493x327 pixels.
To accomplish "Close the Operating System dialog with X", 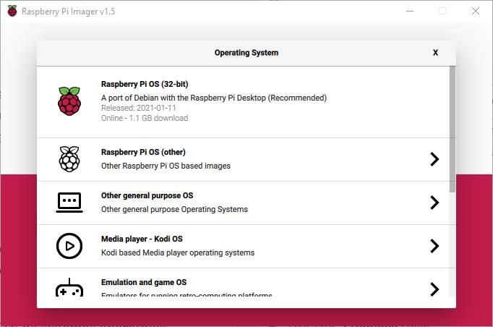I will tap(435, 53).
